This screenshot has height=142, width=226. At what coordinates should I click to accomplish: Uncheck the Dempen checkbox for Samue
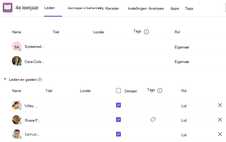pyautogui.click(x=118, y=134)
